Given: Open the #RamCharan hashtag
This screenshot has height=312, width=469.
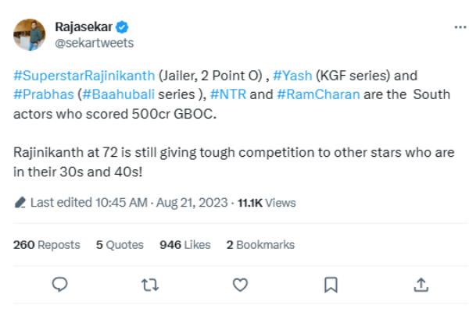Looking at the screenshot, I should click(313, 94).
